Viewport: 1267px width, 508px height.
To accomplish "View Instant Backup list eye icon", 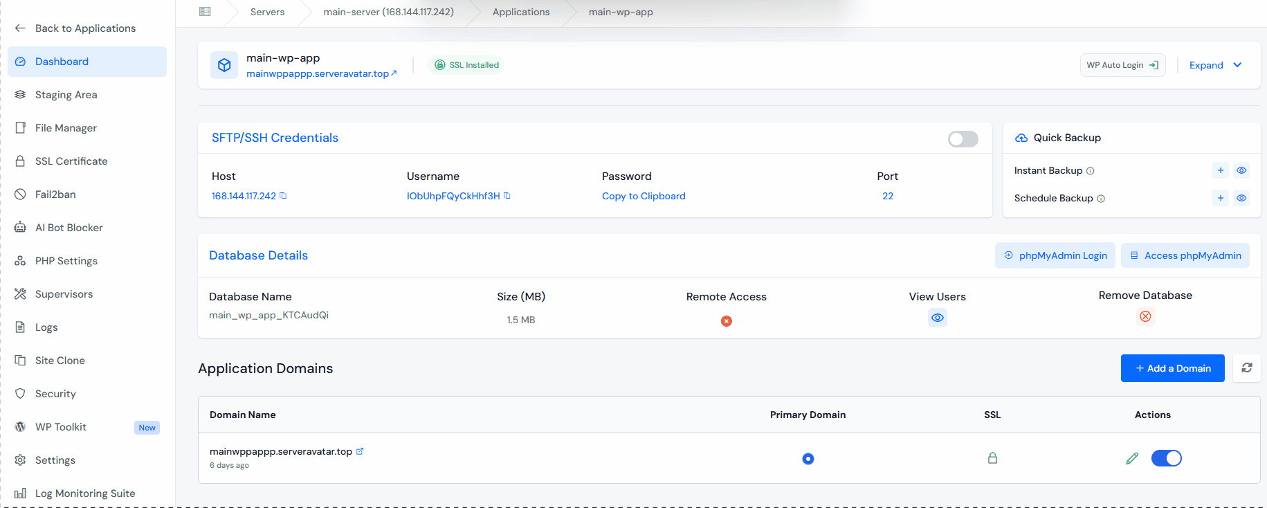I will coord(1241,170).
